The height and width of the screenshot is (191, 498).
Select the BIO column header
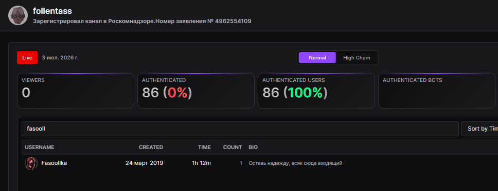pyautogui.click(x=253, y=147)
